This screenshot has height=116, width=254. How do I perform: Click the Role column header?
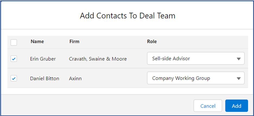coord(152,42)
